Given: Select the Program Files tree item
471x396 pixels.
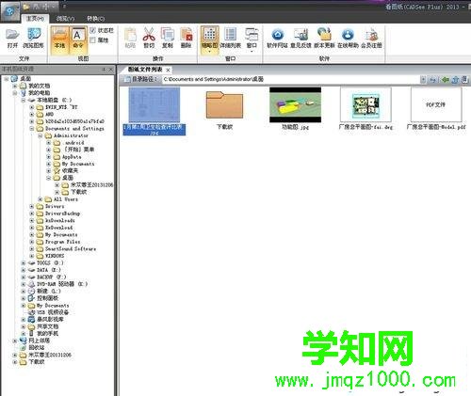Looking at the screenshot, I should tap(62, 242).
